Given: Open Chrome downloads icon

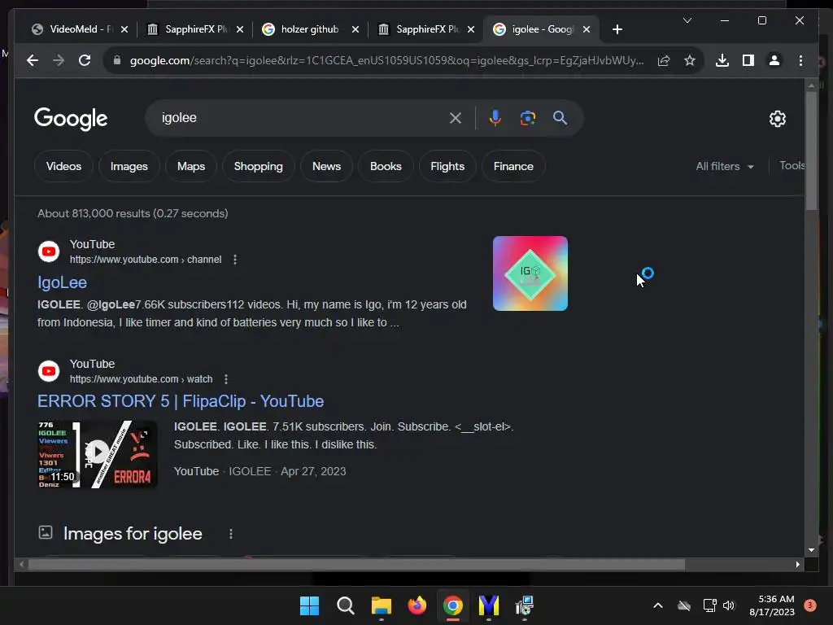Looking at the screenshot, I should [x=722, y=60].
